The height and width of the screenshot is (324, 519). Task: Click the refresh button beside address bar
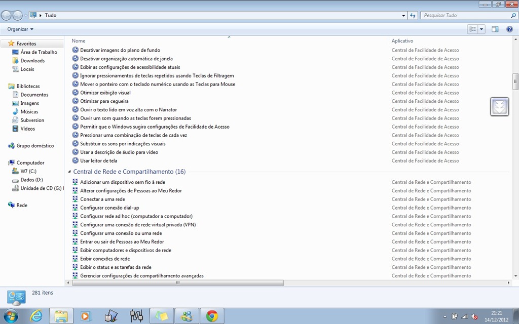coord(413,15)
